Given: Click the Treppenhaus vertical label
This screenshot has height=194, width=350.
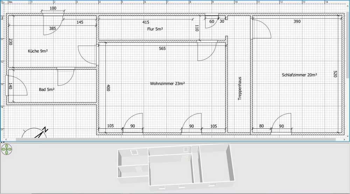Looking at the screenshot, I should (x=240, y=89).
